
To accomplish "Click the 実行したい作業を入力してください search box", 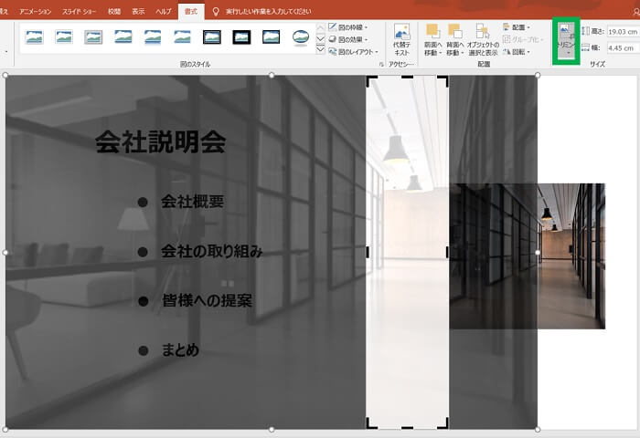I will tap(273, 11).
